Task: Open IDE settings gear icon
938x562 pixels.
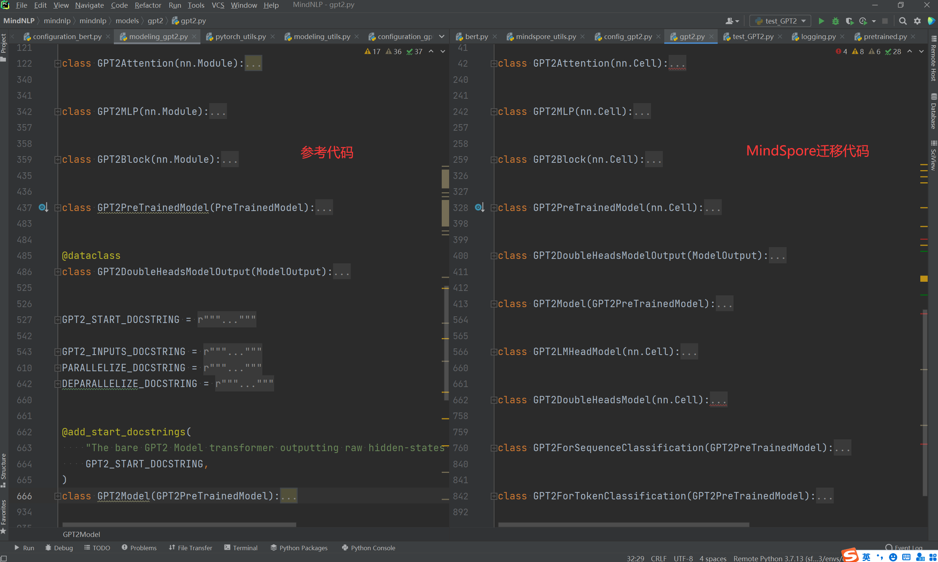Action: (917, 21)
